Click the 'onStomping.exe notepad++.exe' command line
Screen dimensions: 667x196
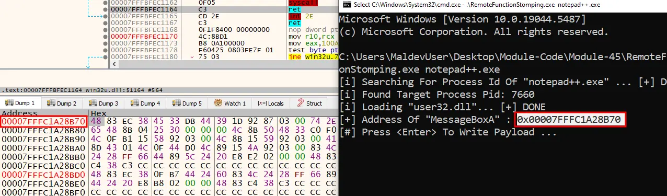[419, 70]
